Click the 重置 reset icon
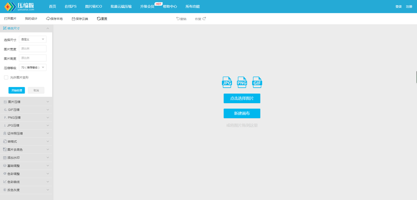417x200 pixels. (x=99, y=19)
